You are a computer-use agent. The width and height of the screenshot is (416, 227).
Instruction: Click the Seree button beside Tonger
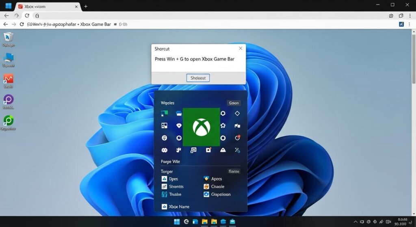click(234, 171)
